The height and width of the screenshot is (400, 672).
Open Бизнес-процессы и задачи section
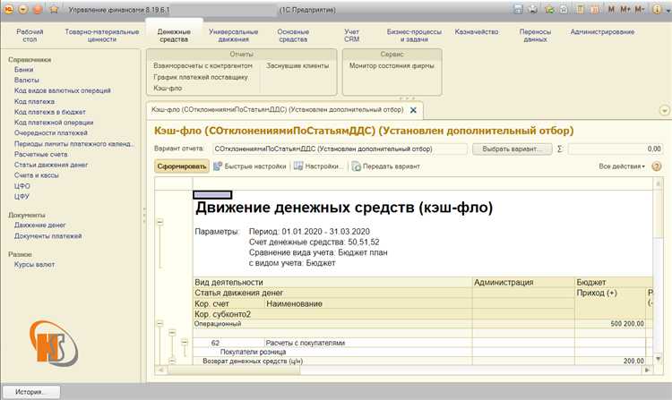(x=414, y=35)
